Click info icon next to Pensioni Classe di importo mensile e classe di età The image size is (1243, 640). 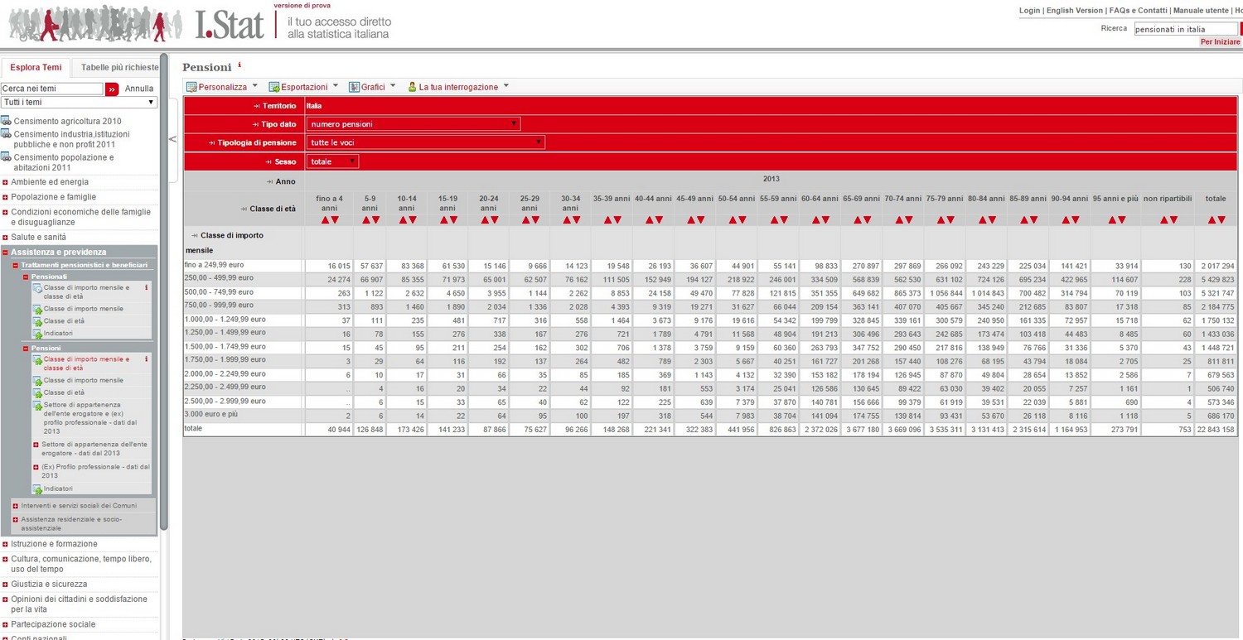[147, 359]
